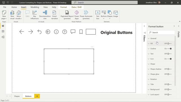Image resolution: width=181 pixels, height=102 pixels.
Task: Select the reset (curved arrow) button on canvas
Action: tap(40, 32)
